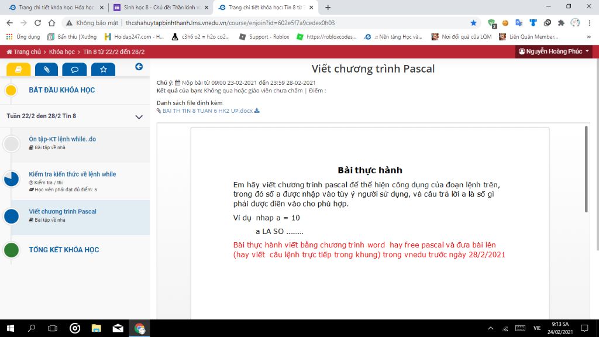The image size is (599, 337).
Task: Click the Google Translate extension icon
Action: point(519,23)
